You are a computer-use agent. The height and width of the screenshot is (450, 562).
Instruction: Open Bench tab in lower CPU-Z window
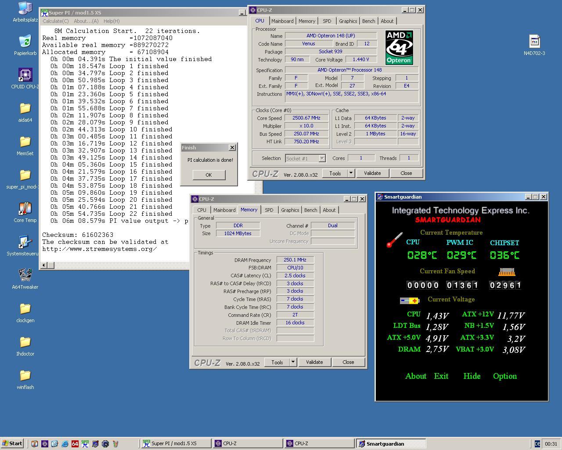(310, 210)
